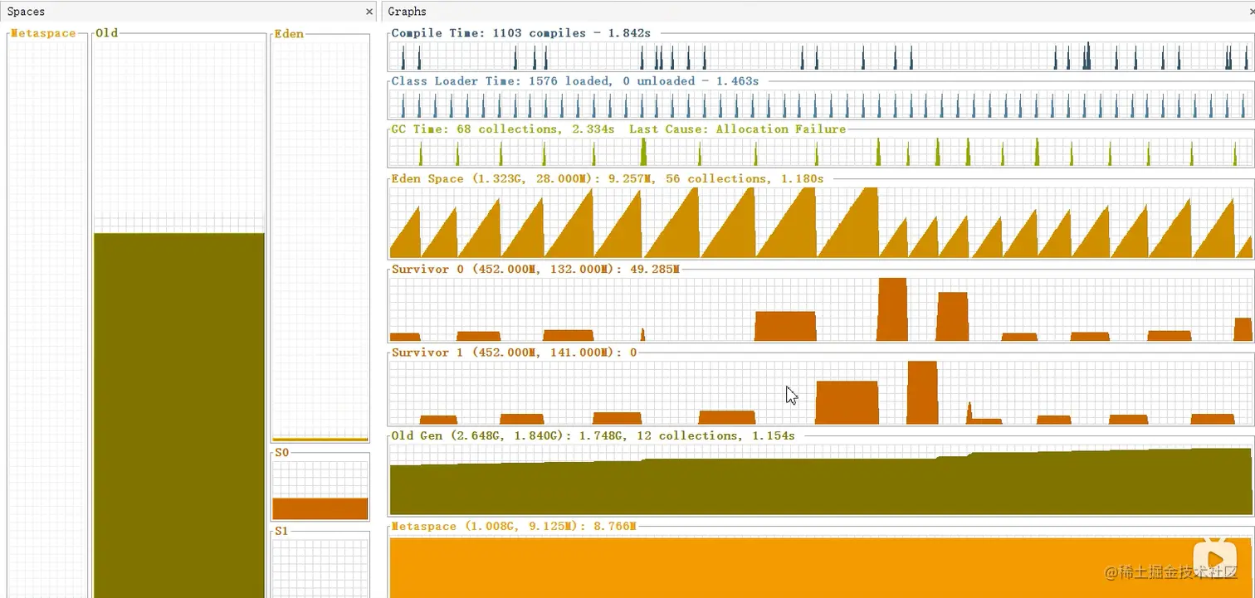Click the S1 label in Spaces
Image resolution: width=1255 pixels, height=598 pixels.
tap(281, 531)
